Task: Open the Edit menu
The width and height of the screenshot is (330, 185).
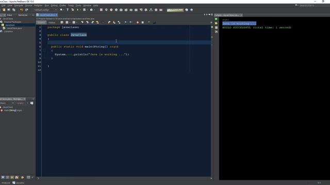Action: point(4,6)
